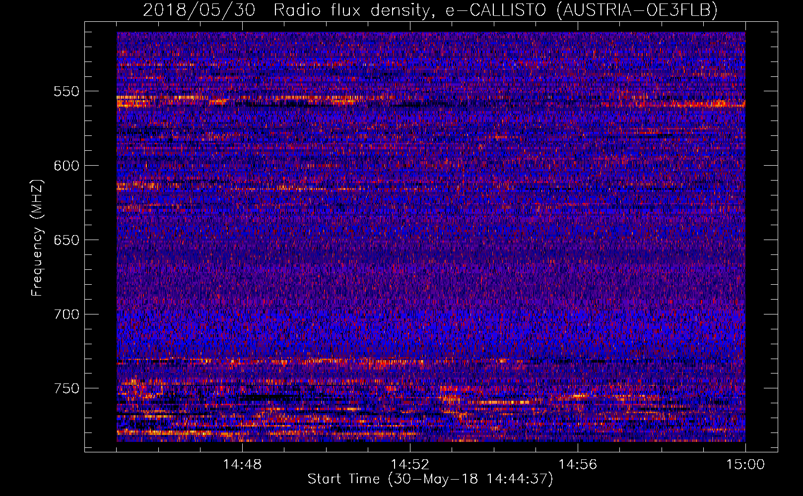Click the 15:00 time axis label
The image size is (803, 496).
745,465
